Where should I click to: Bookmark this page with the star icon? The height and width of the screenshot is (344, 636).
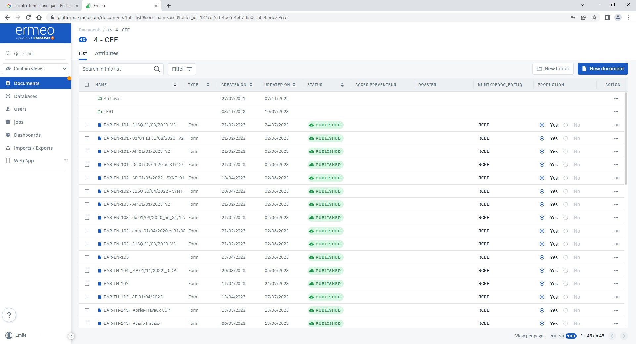click(x=594, y=17)
